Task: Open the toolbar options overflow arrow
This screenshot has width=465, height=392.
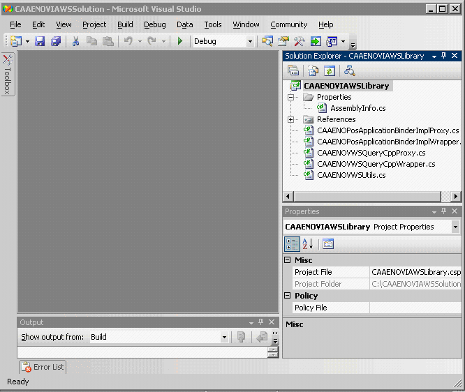Action: click(353, 45)
